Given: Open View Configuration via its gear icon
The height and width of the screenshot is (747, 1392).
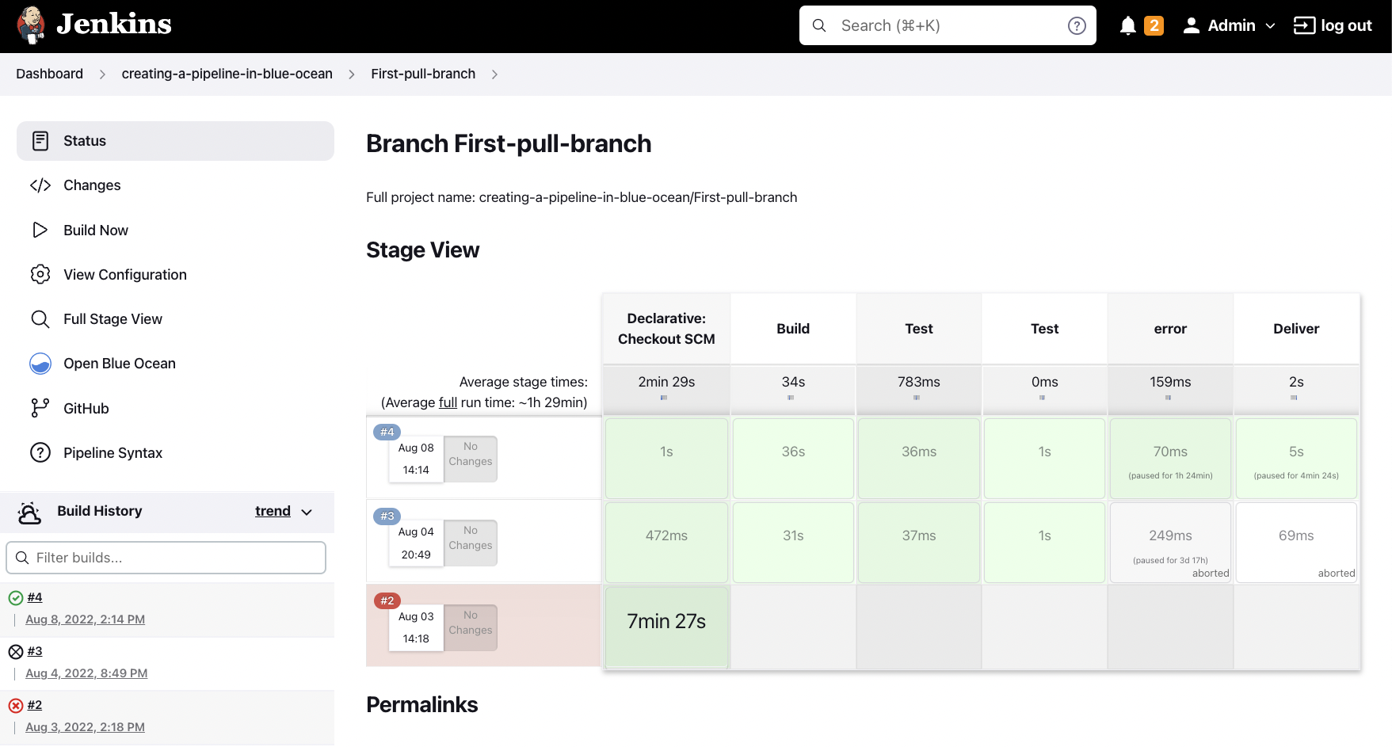Looking at the screenshot, I should (x=40, y=274).
